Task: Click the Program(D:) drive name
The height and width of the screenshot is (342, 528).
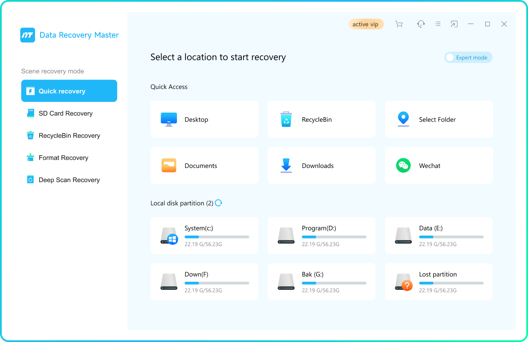Action: click(319, 228)
